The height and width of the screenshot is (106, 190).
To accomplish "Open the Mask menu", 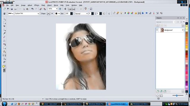I will point(43,5).
